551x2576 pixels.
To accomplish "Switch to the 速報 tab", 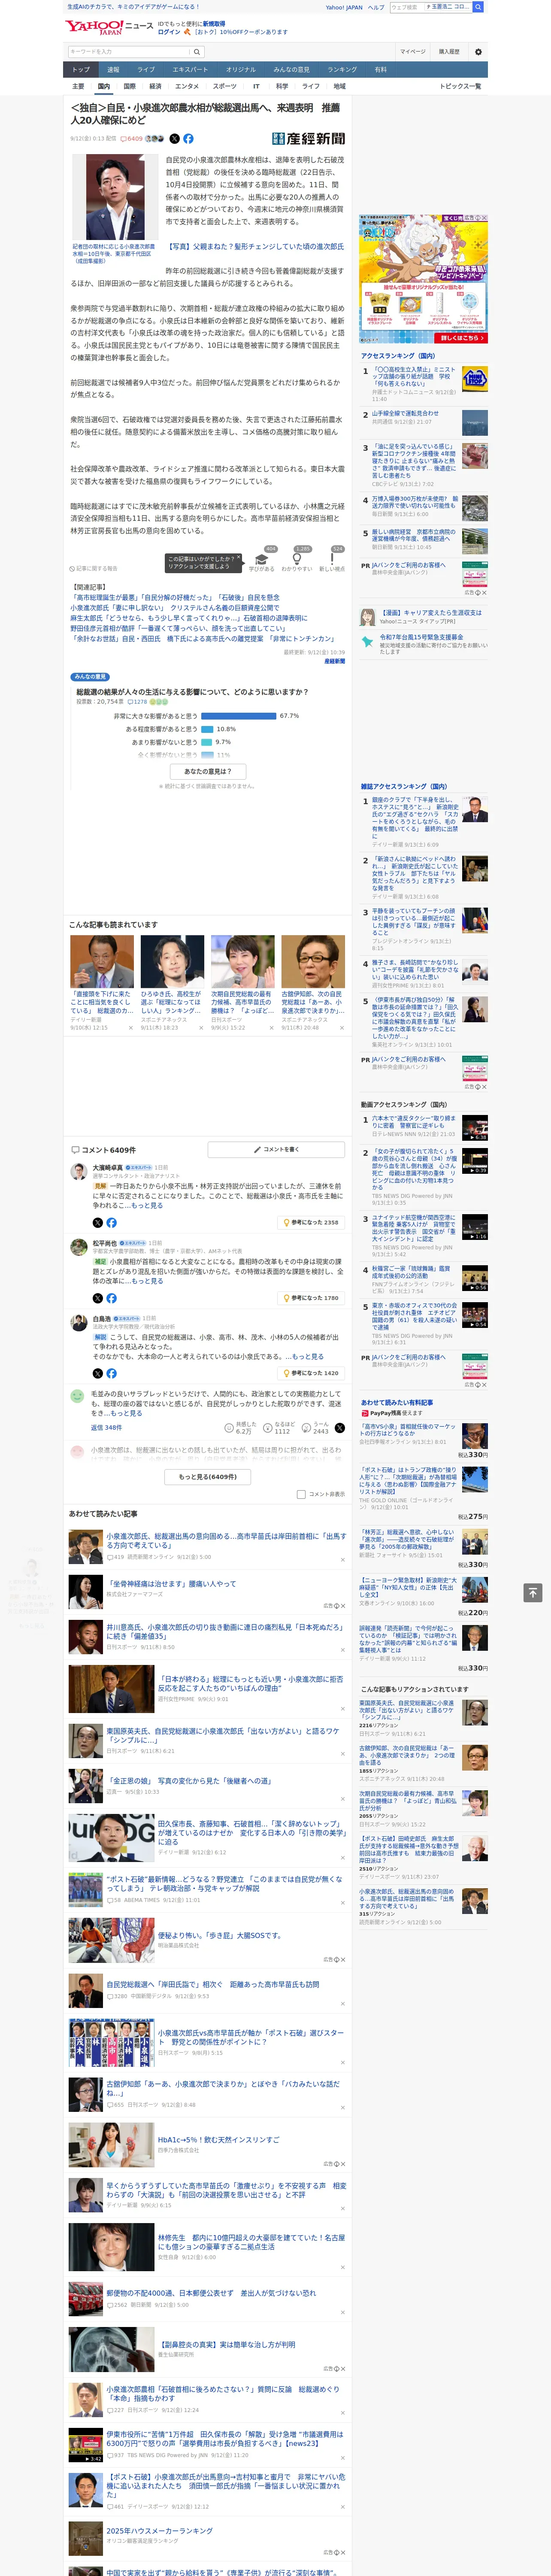I will click(x=113, y=69).
